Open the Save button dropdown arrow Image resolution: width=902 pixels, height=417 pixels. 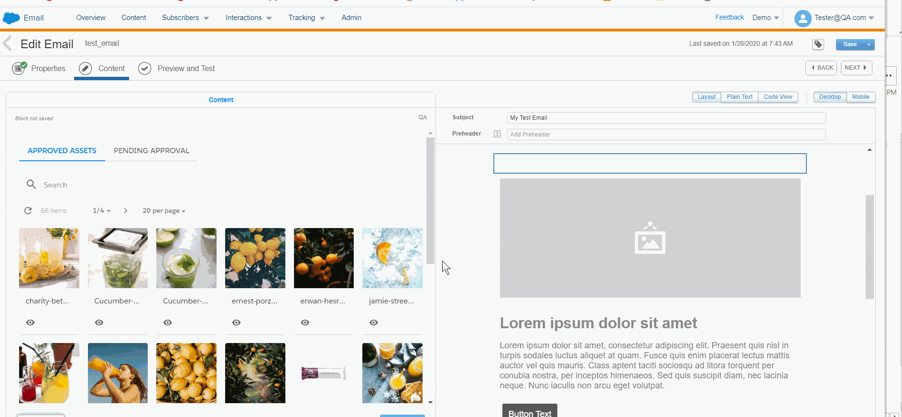869,44
